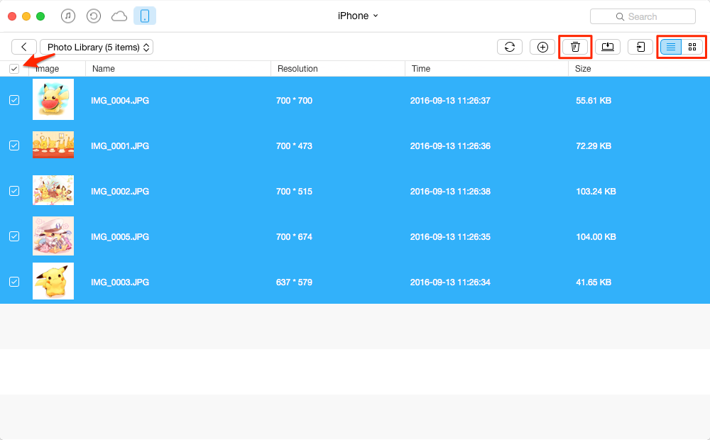The width and height of the screenshot is (710, 440).
Task: Click the refresh button in toolbar
Action: (x=510, y=47)
